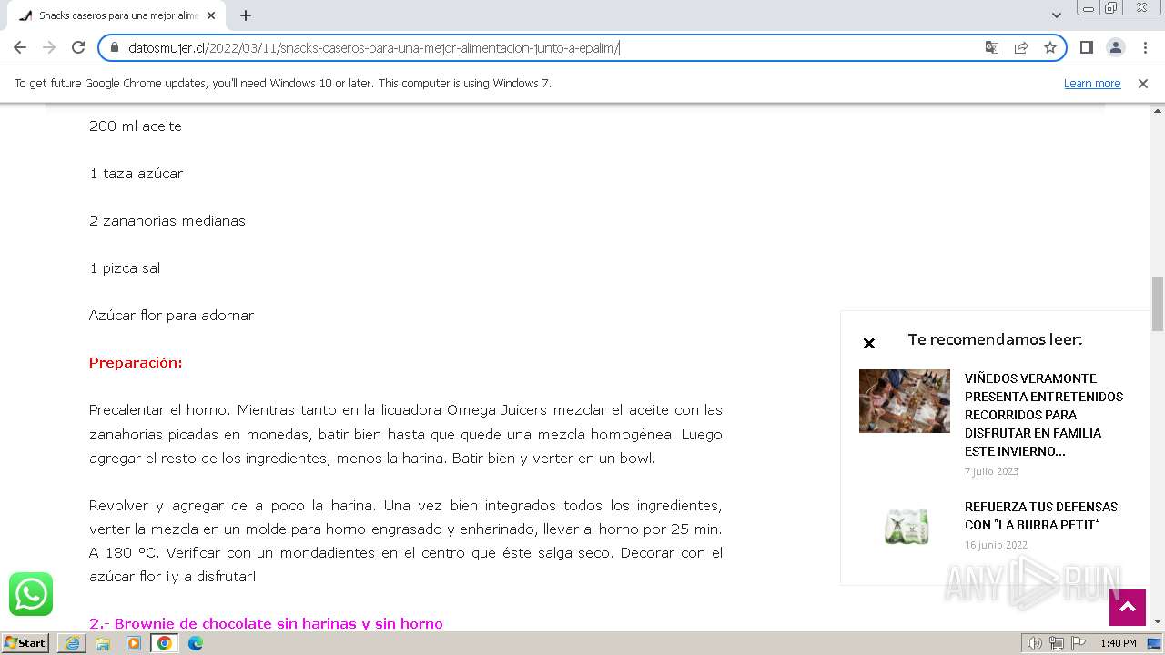The width and height of the screenshot is (1165, 655).
Task: Open the Chrome profile avatar
Action: click(1115, 47)
